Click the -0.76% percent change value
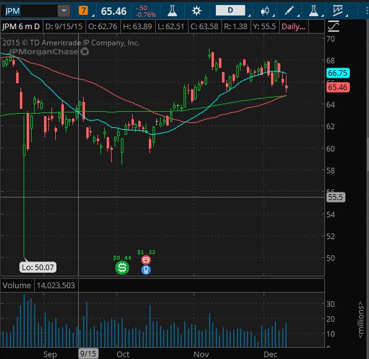The width and height of the screenshot is (369, 359). (x=146, y=15)
